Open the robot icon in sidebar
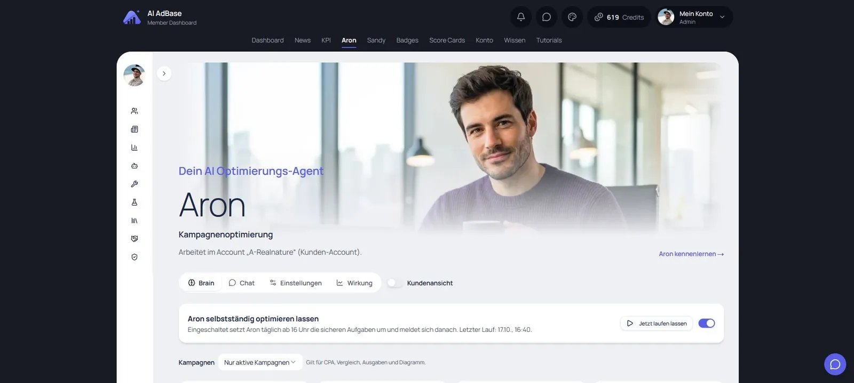 [x=135, y=166]
